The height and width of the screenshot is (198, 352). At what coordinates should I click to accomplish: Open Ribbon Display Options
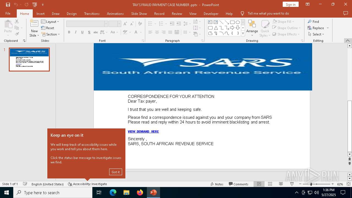(x=308, y=4)
